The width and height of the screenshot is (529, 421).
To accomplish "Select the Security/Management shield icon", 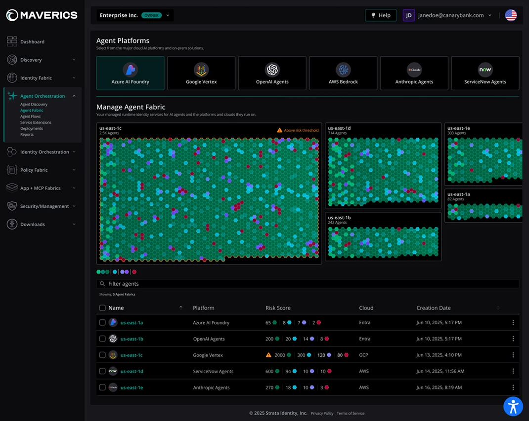I will pos(12,206).
